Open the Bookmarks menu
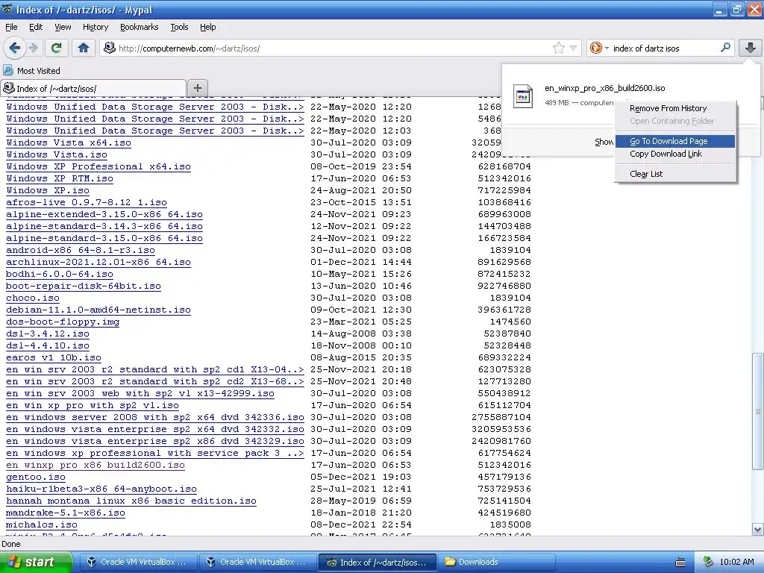Viewport: 764px width, 573px height. [139, 27]
